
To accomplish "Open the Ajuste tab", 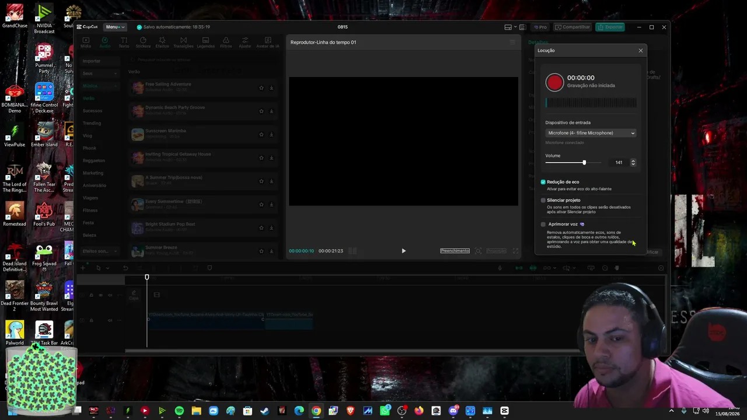I will click(x=245, y=43).
